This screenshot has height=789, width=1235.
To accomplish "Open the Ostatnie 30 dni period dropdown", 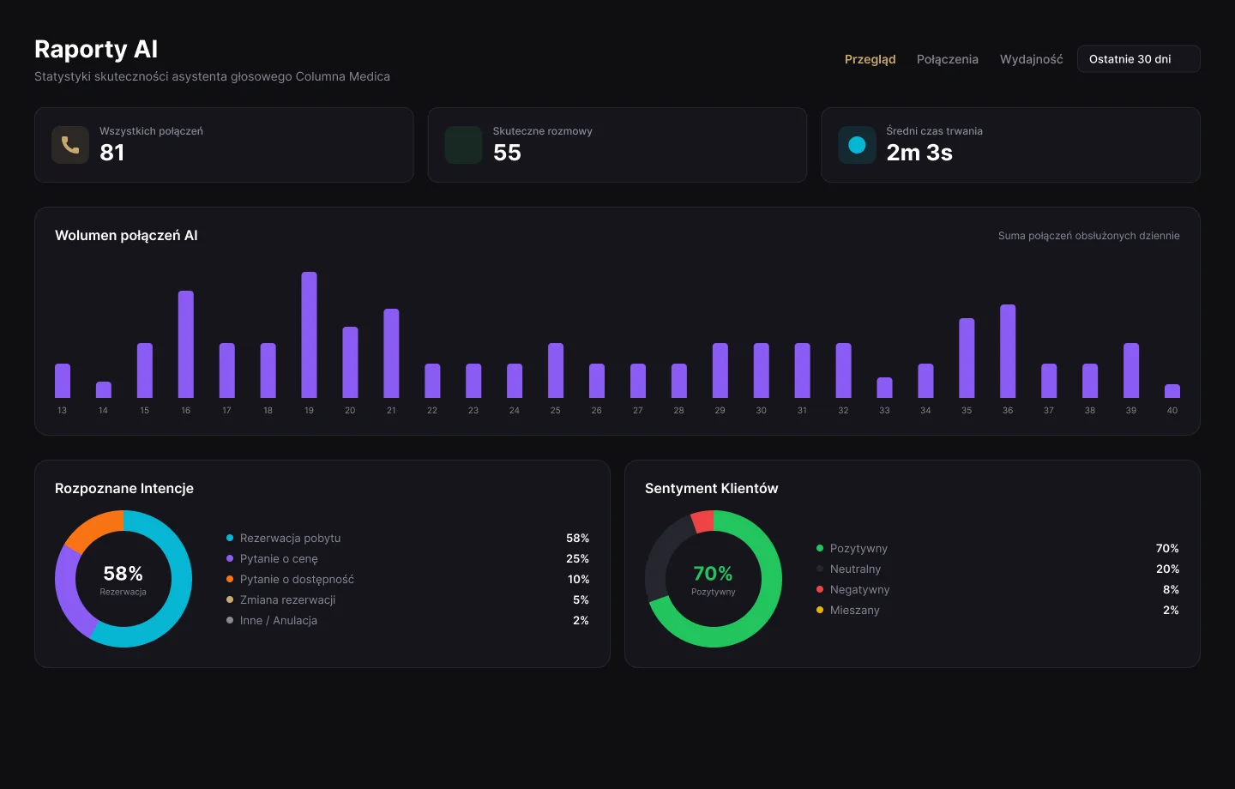I will pos(1138,59).
